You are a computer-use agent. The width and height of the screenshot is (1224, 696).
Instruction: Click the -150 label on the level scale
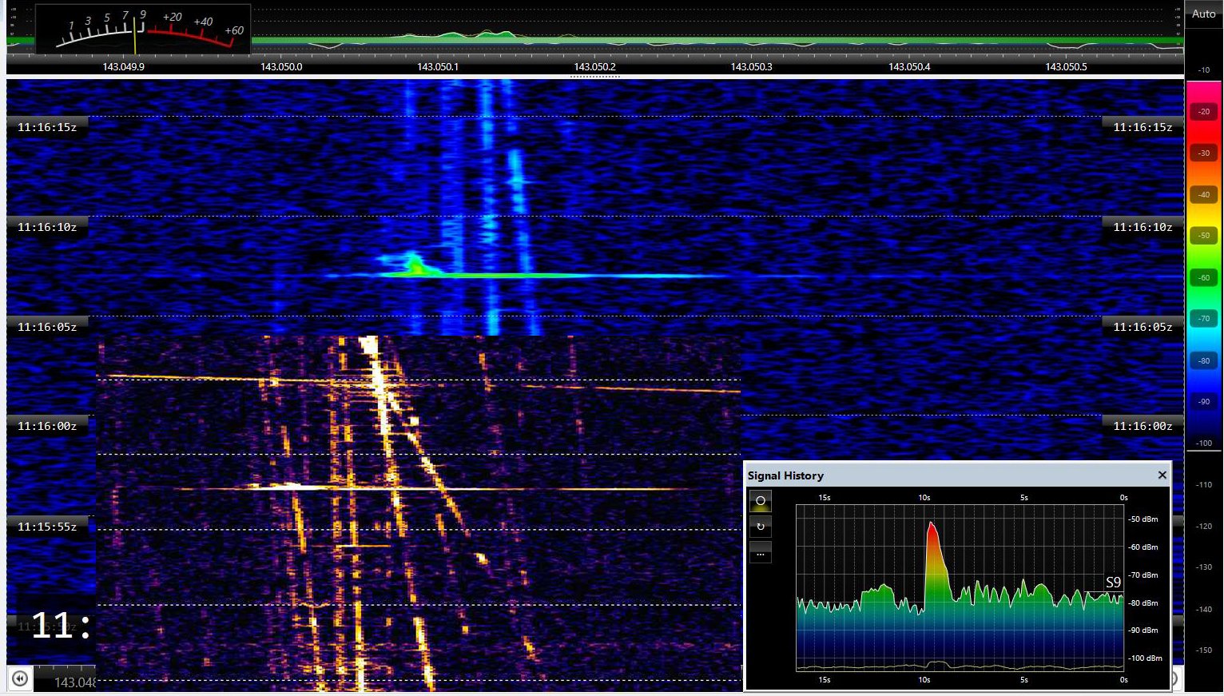point(1204,650)
